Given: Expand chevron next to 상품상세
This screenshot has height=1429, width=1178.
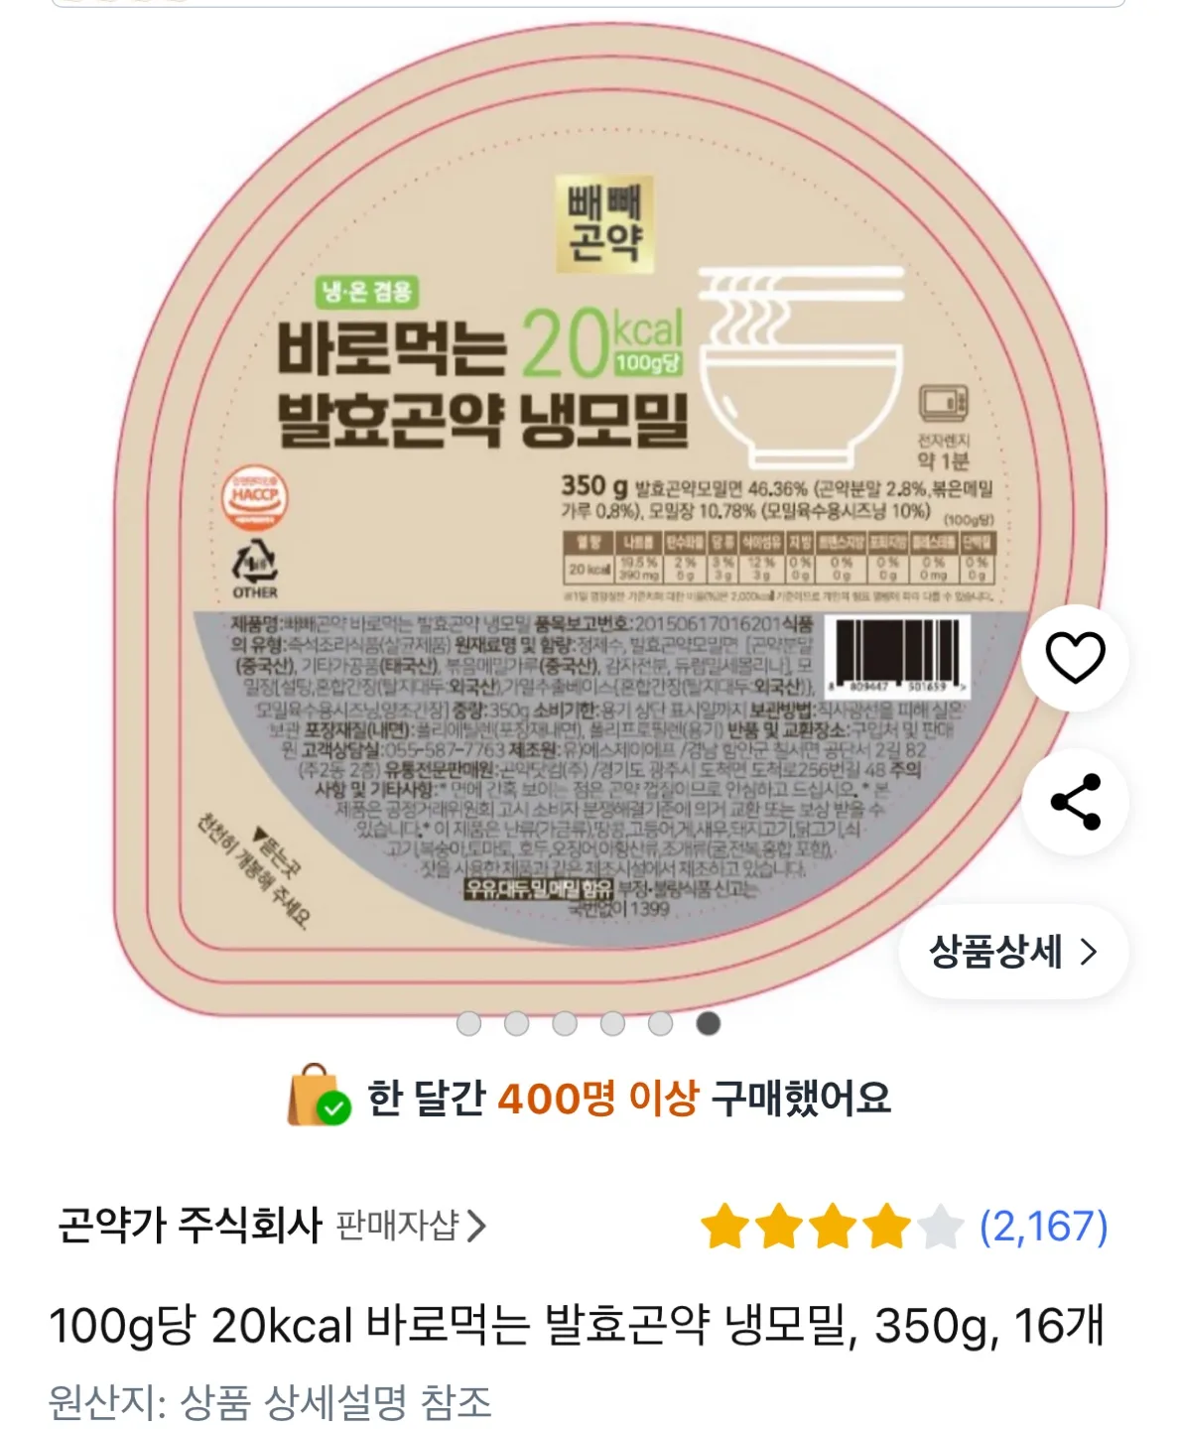Looking at the screenshot, I should [x=1089, y=953].
